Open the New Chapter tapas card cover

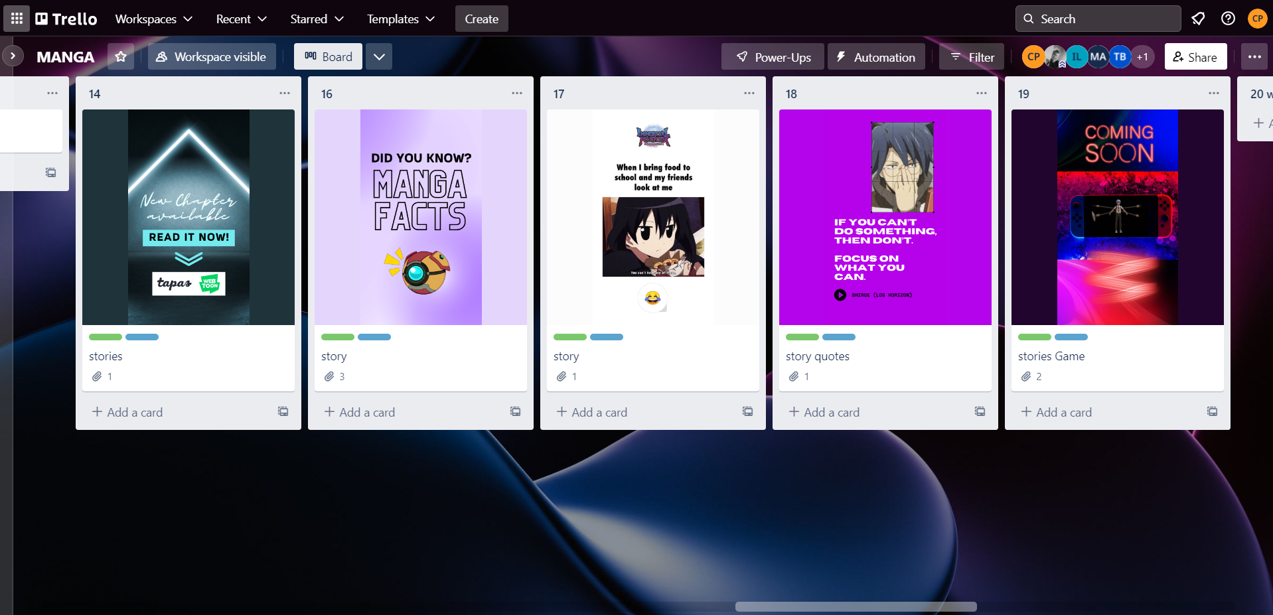[x=188, y=217]
